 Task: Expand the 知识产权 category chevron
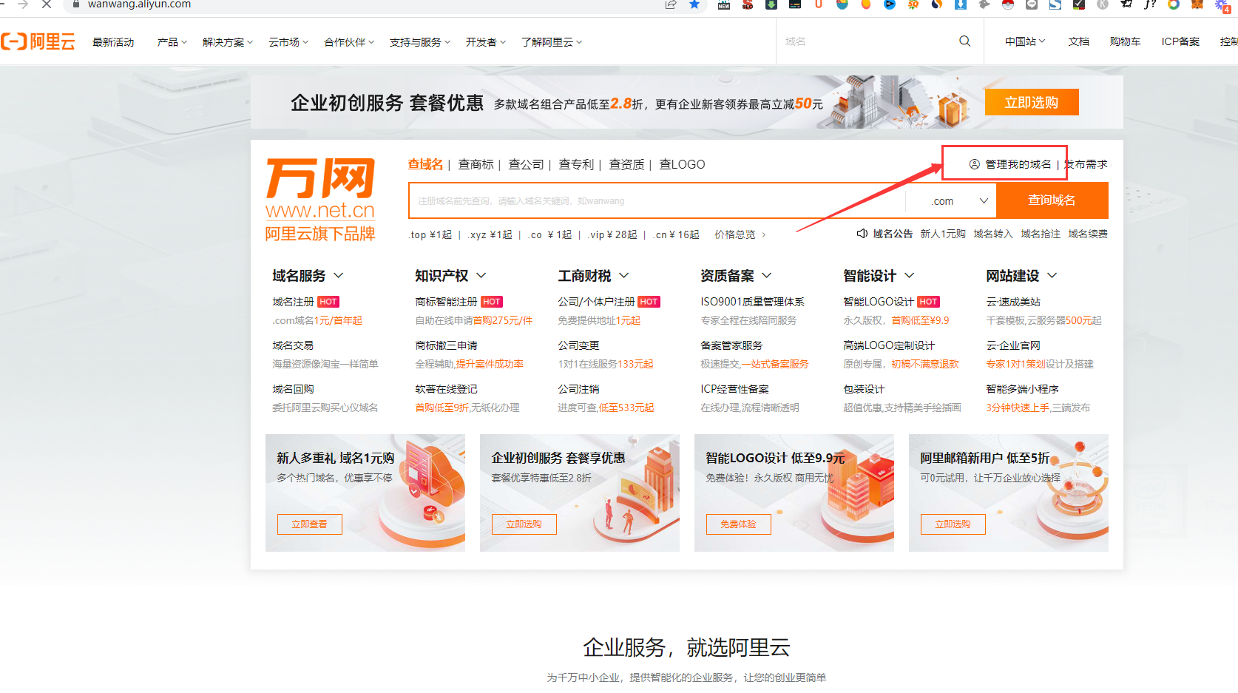481,275
